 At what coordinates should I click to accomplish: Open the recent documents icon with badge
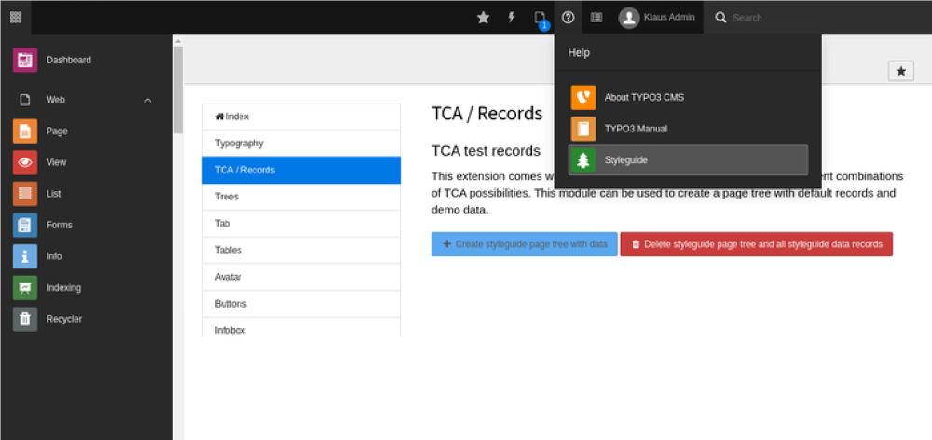(541, 19)
